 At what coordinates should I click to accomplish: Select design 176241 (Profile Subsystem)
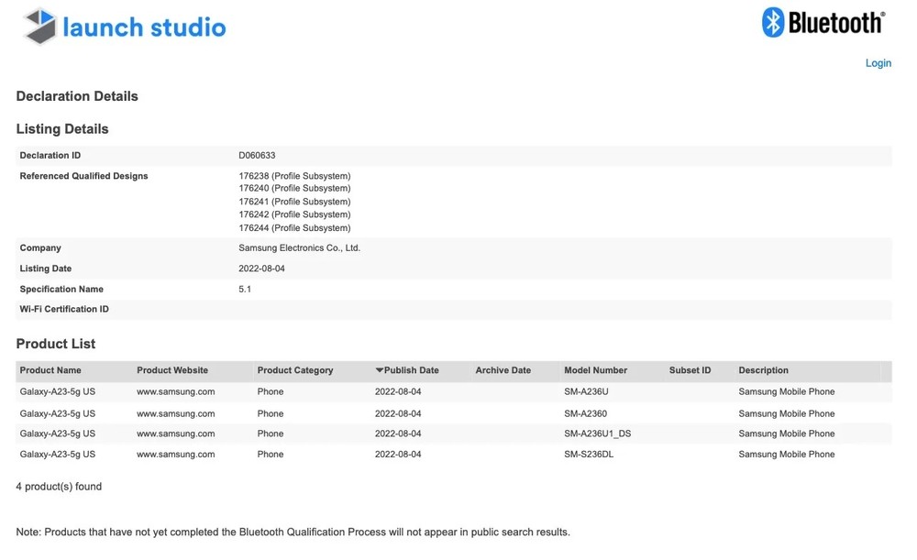(294, 202)
